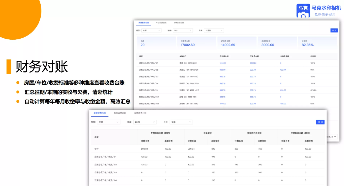This screenshot has height=186, width=344.
Task: Expand 房屋 dropdown in the 2022 window
Action: 109,122
